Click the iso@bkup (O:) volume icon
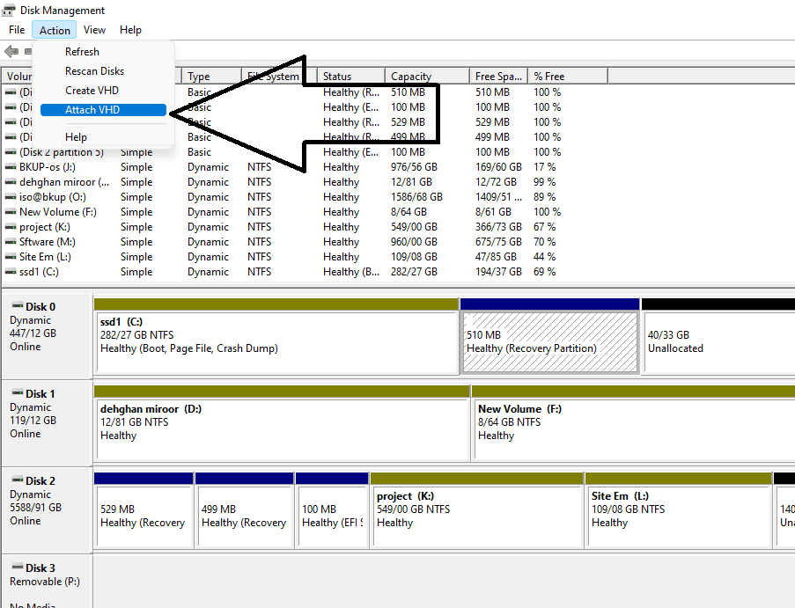The image size is (795, 608). 11,197
